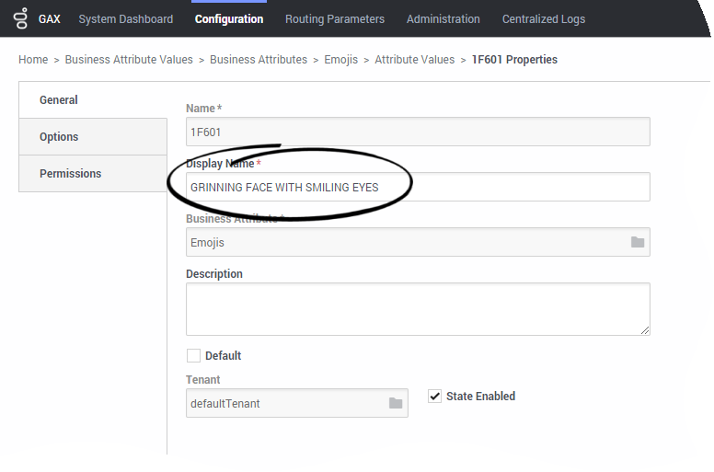Image resolution: width=714 pixels, height=472 pixels.
Task: Open the Routing Parameters menu
Action: coord(335,18)
